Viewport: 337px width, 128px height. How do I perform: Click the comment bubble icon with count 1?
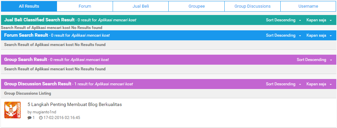pos(29,118)
